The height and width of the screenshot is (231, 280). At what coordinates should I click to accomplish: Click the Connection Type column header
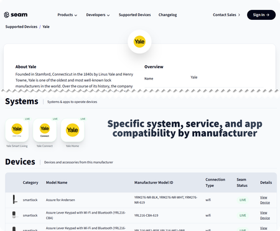pyautogui.click(x=215, y=183)
